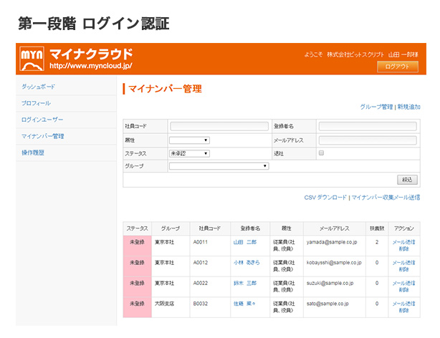Viewport: 440px width, 338px height.
Task: Click the ステータス column header
Action: [x=137, y=228]
